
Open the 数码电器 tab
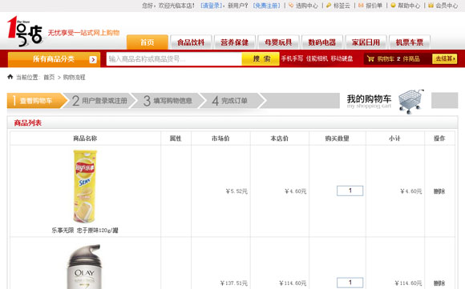click(322, 42)
